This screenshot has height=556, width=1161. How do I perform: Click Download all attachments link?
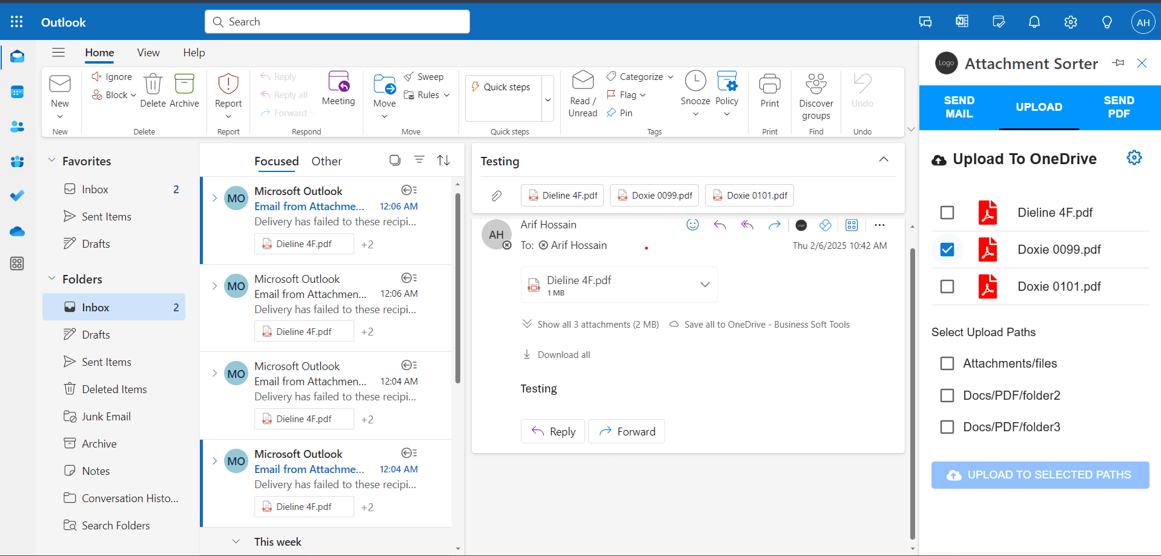click(x=557, y=355)
